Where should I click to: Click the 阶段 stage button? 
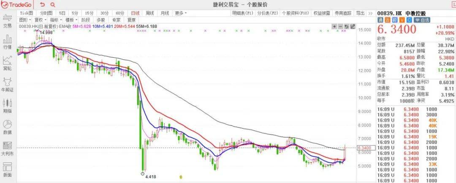[85, 20]
